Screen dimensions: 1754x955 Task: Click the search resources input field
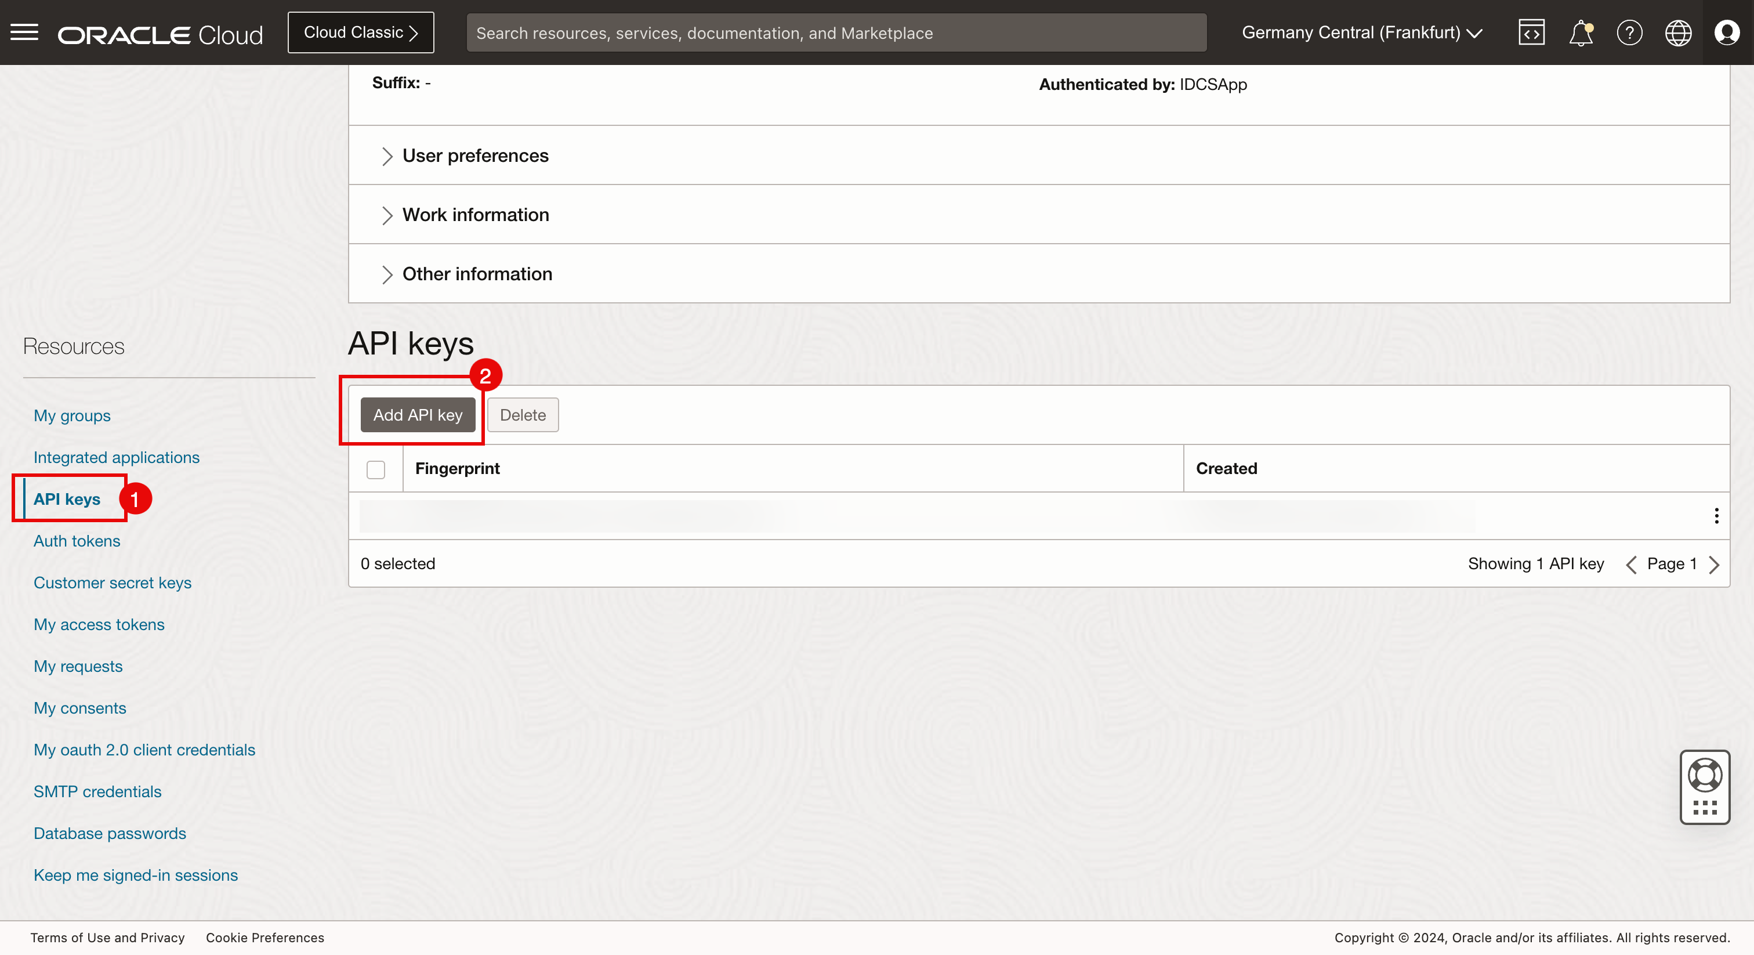[x=836, y=32]
